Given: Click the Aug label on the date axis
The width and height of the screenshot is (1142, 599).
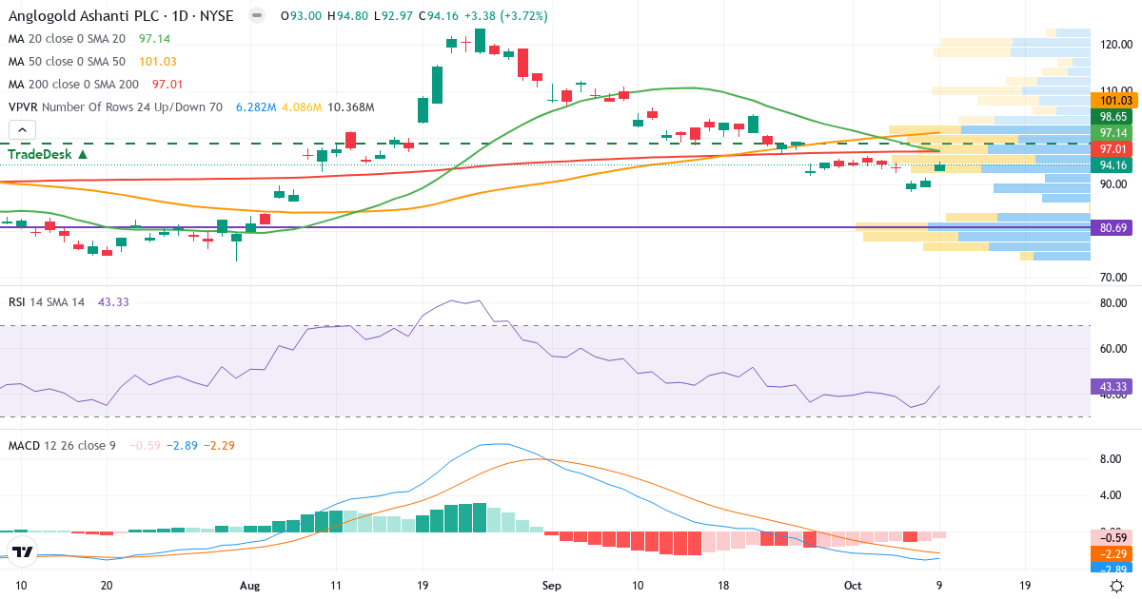Looking at the screenshot, I should tap(250, 586).
